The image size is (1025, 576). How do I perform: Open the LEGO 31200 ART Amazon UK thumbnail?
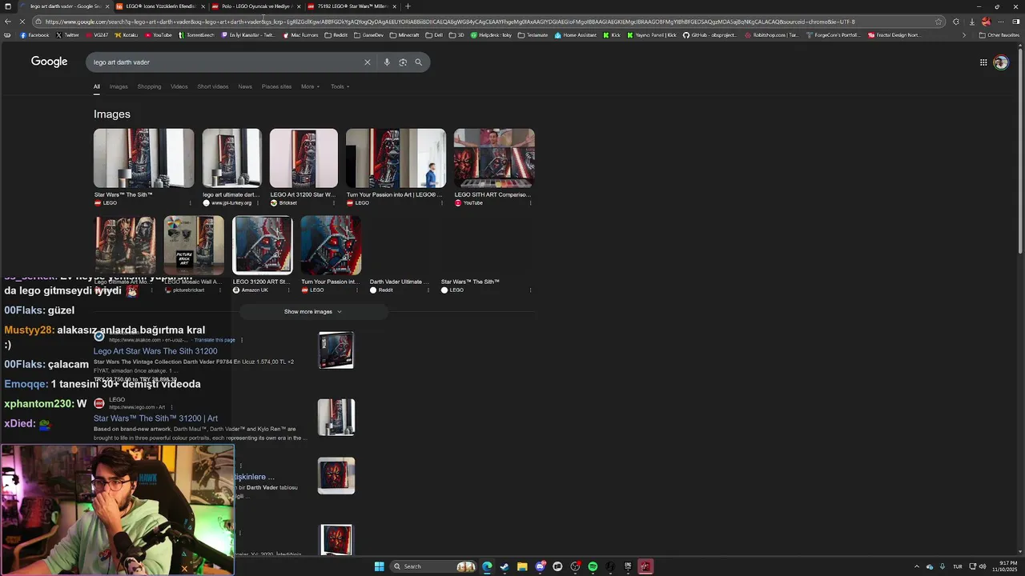(263, 246)
